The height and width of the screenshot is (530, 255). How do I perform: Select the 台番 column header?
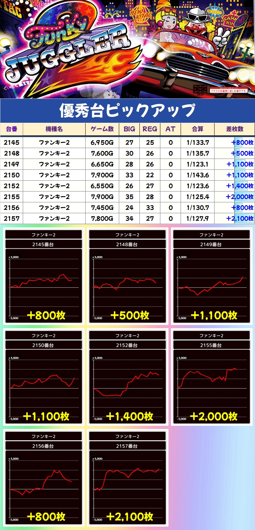12,129
